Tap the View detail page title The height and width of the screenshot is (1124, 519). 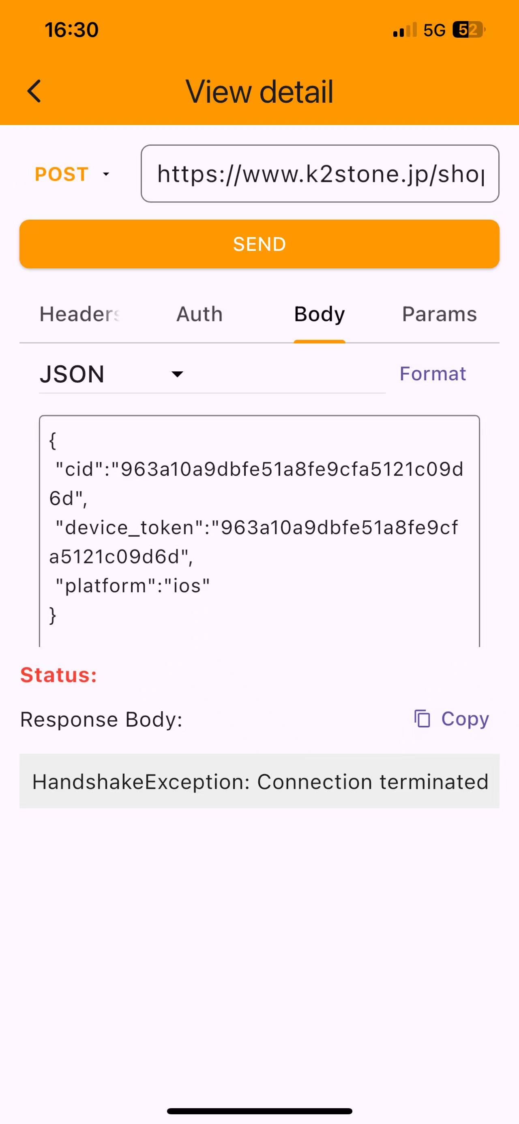(x=259, y=92)
